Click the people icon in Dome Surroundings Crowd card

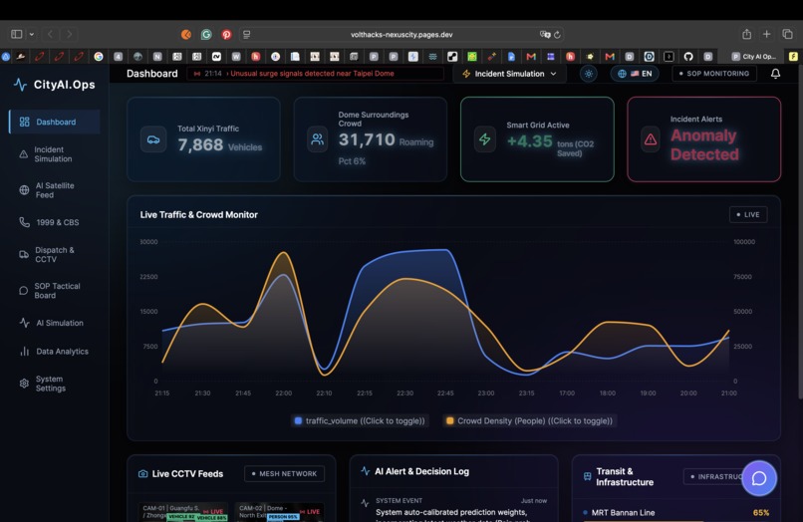click(x=318, y=139)
